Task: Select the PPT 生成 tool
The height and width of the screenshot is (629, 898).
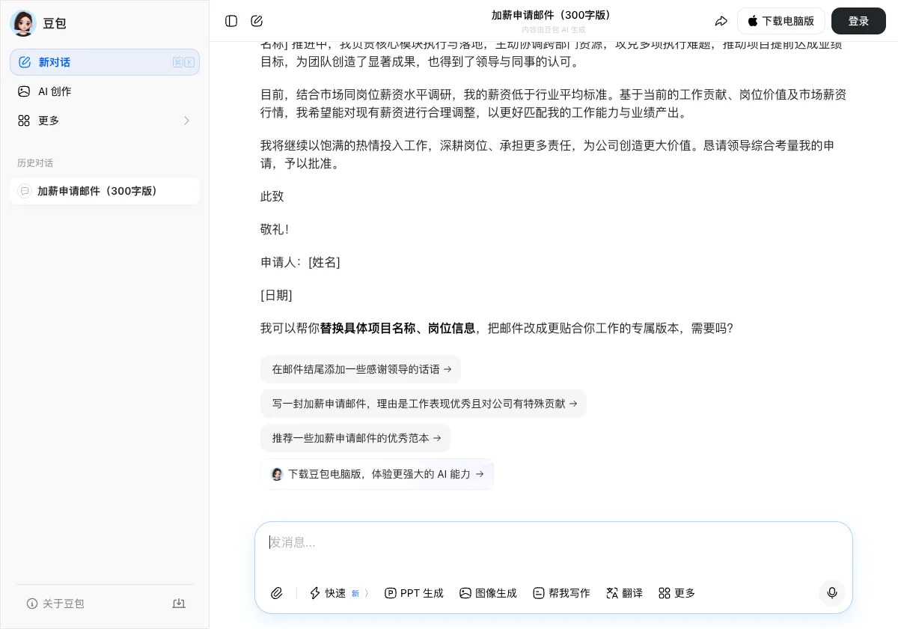Action: tap(414, 593)
